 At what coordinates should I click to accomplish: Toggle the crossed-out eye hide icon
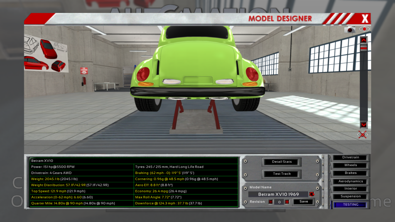pyautogui.click(x=363, y=134)
